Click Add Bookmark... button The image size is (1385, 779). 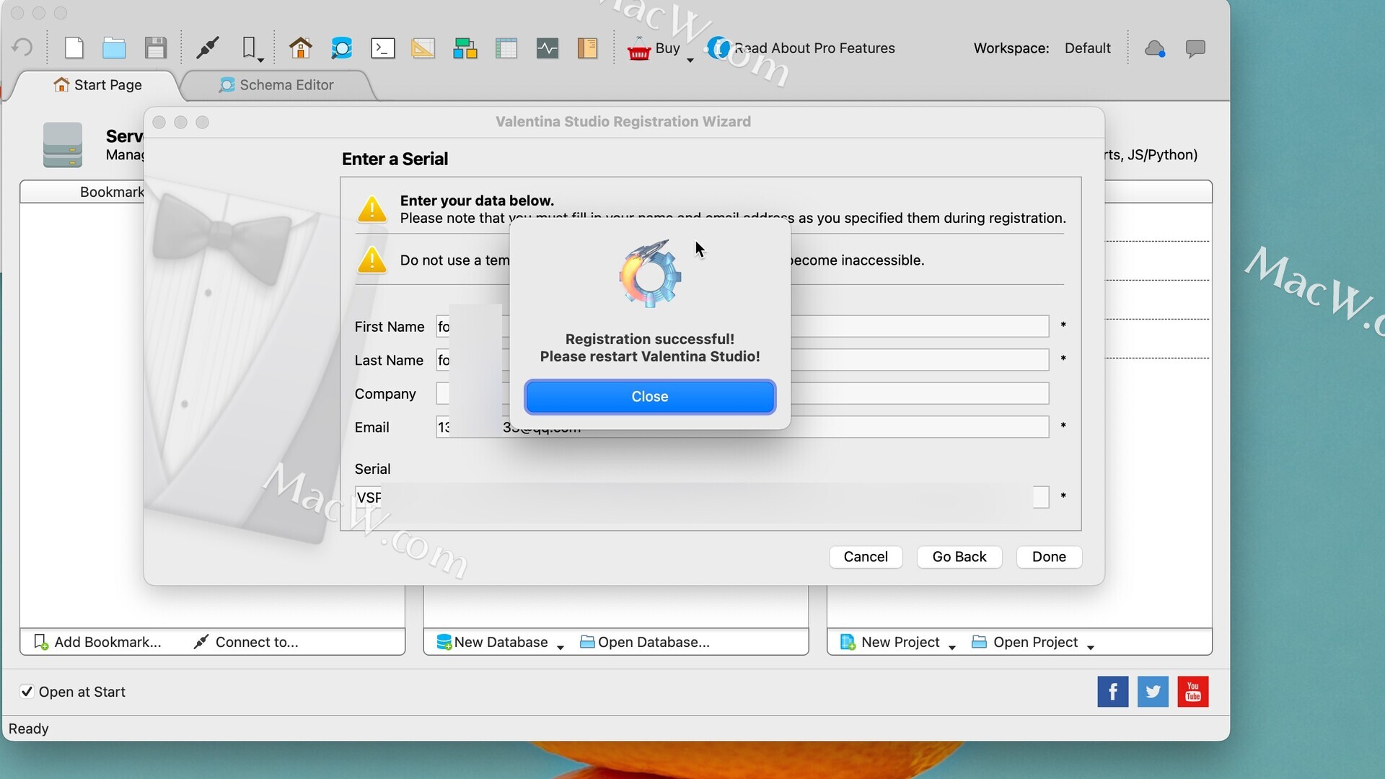[x=97, y=642]
